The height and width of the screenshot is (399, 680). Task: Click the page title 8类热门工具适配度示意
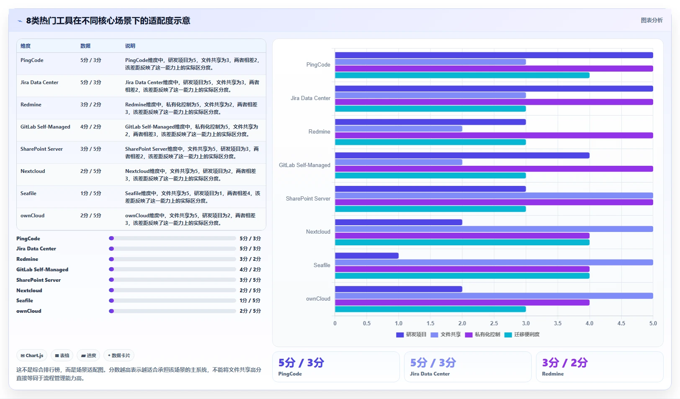click(108, 21)
